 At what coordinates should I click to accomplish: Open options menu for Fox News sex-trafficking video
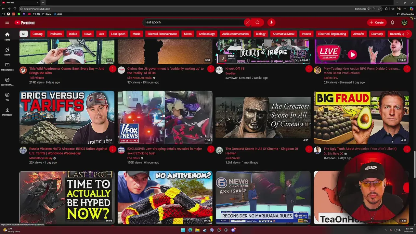coord(211,149)
